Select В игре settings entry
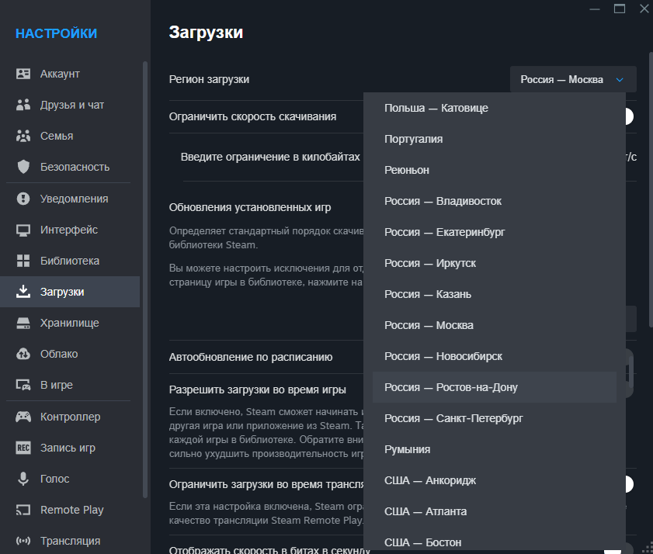 [70, 385]
